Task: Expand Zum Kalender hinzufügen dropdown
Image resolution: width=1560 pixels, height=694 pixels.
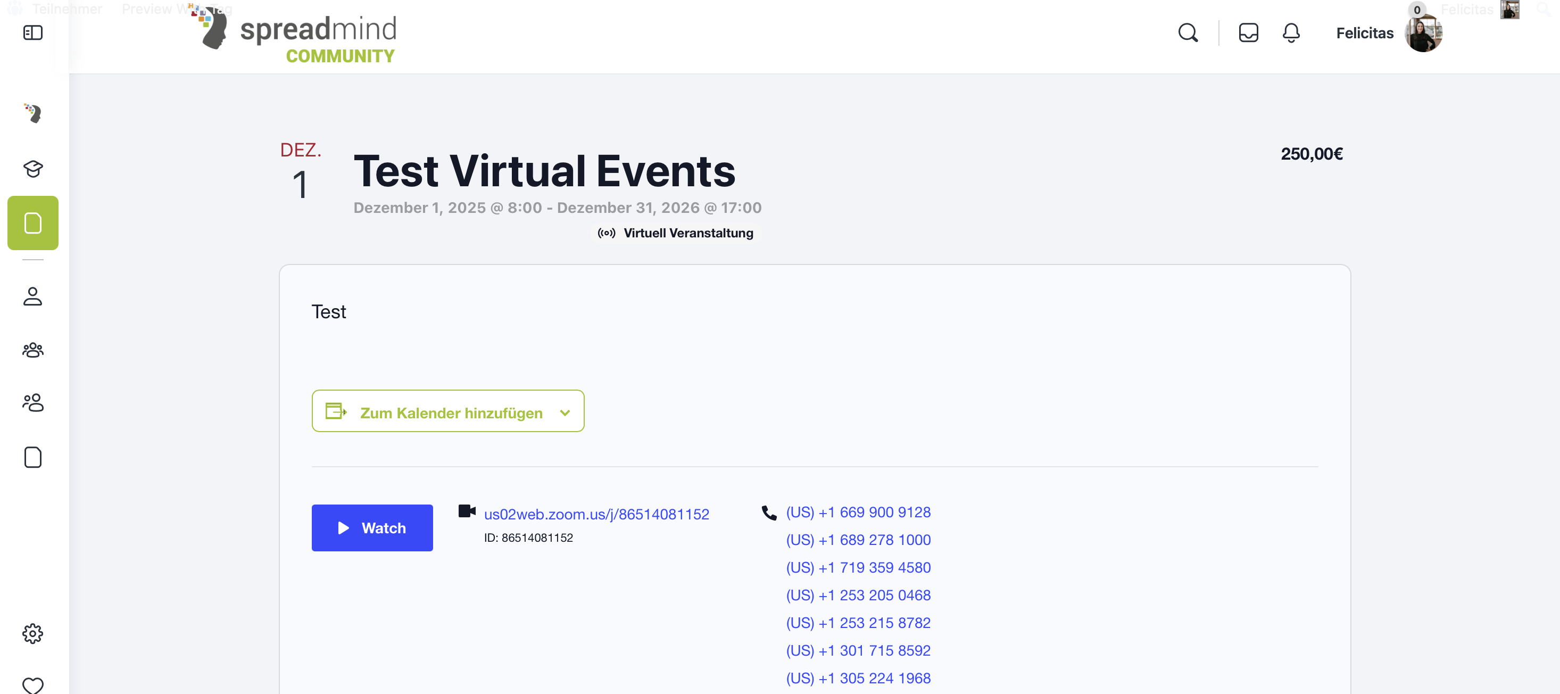Action: pyautogui.click(x=447, y=411)
